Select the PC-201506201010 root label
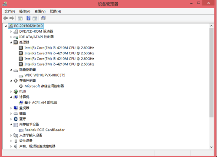This screenshot has height=157, width=217. [28, 26]
